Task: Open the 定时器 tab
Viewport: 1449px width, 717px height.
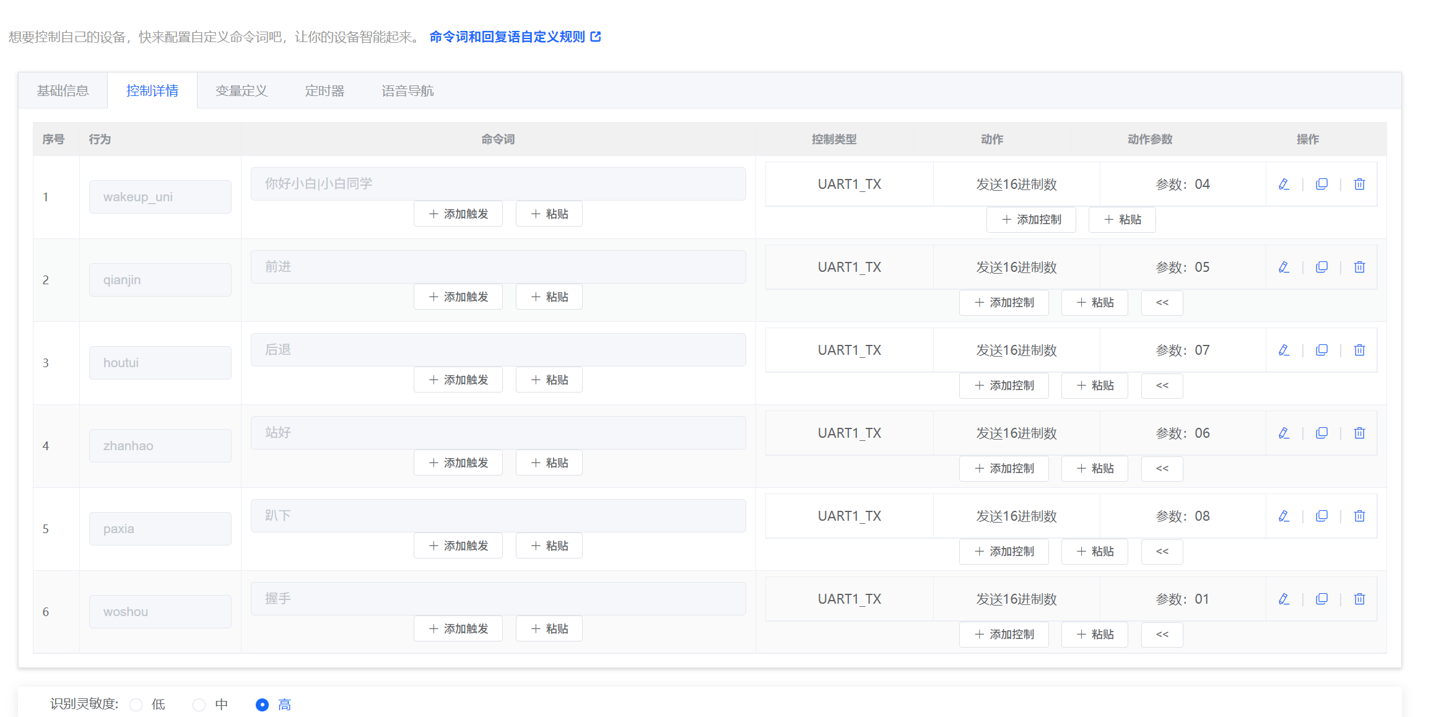Action: coord(324,90)
